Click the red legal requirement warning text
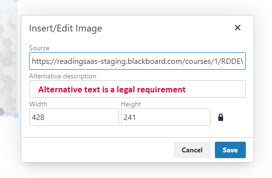Image resolution: width=272 pixels, height=178 pixels. tap(112, 89)
